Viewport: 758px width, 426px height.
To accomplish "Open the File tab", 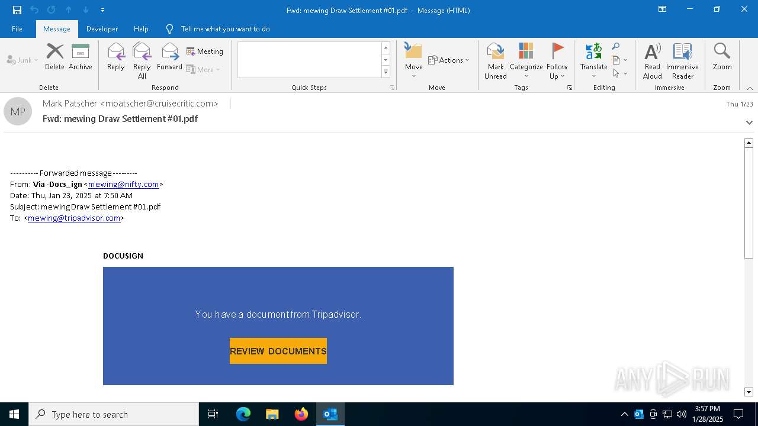I will 17,29.
